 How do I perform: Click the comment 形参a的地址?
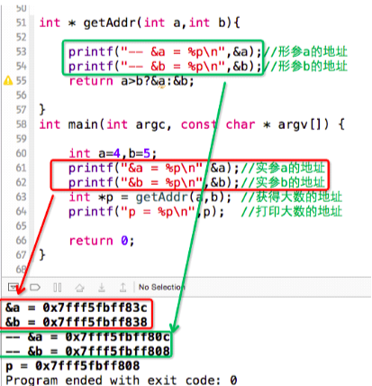point(305,51)
